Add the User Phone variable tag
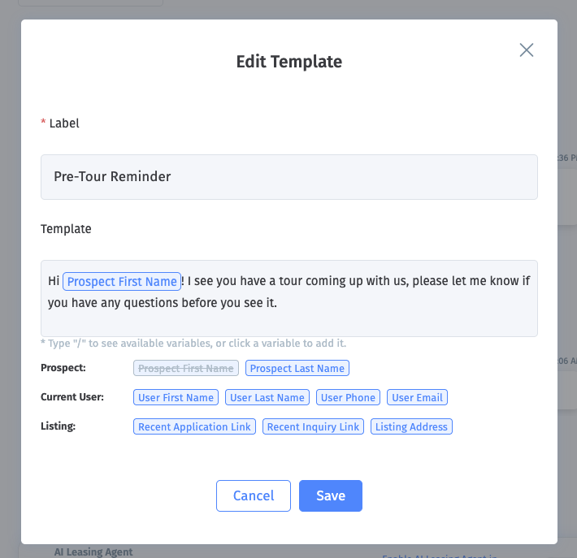 pos(348,398)
